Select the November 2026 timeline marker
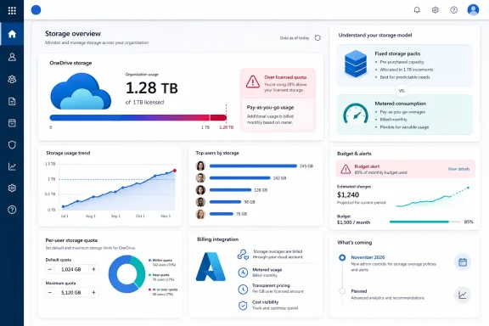The image size is (489, 326). tap(342, 257)
